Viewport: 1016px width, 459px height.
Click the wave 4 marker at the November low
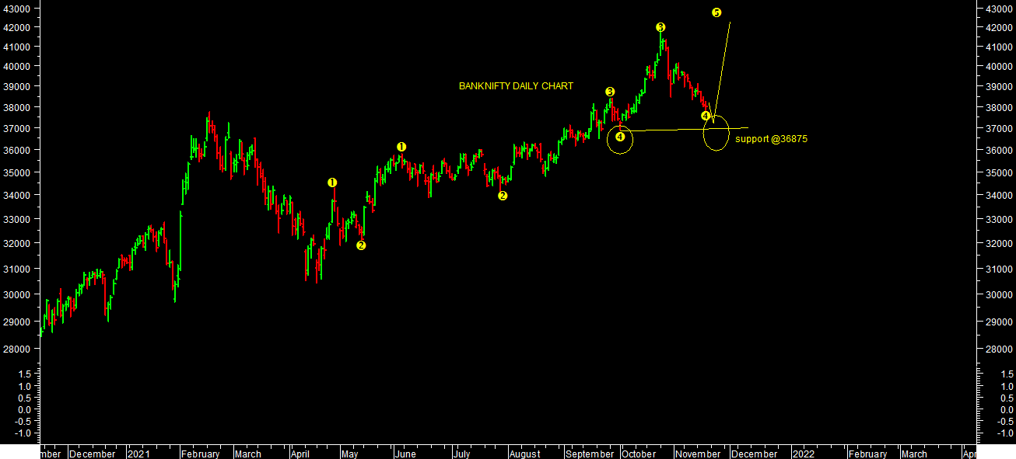(706, 116)
